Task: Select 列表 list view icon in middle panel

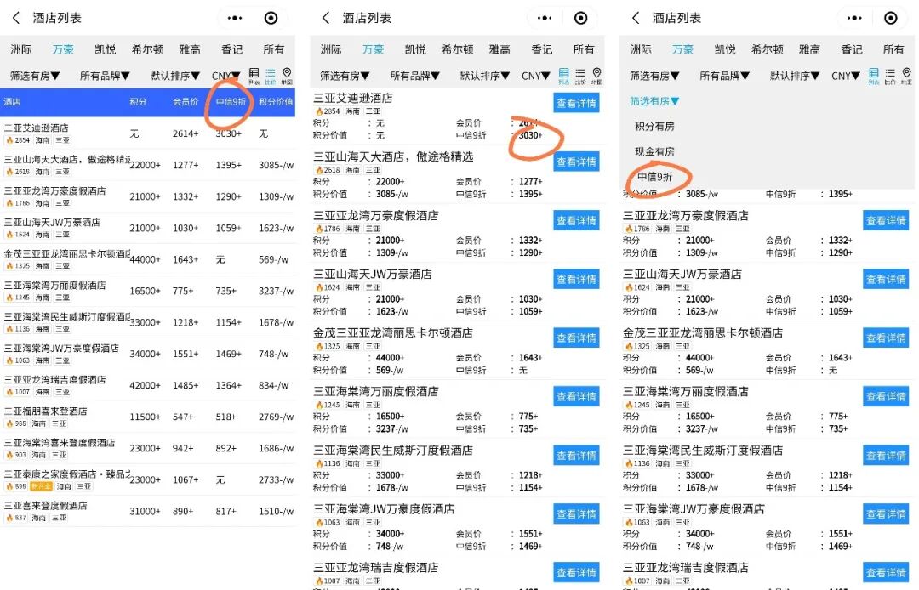Action: 563,76
